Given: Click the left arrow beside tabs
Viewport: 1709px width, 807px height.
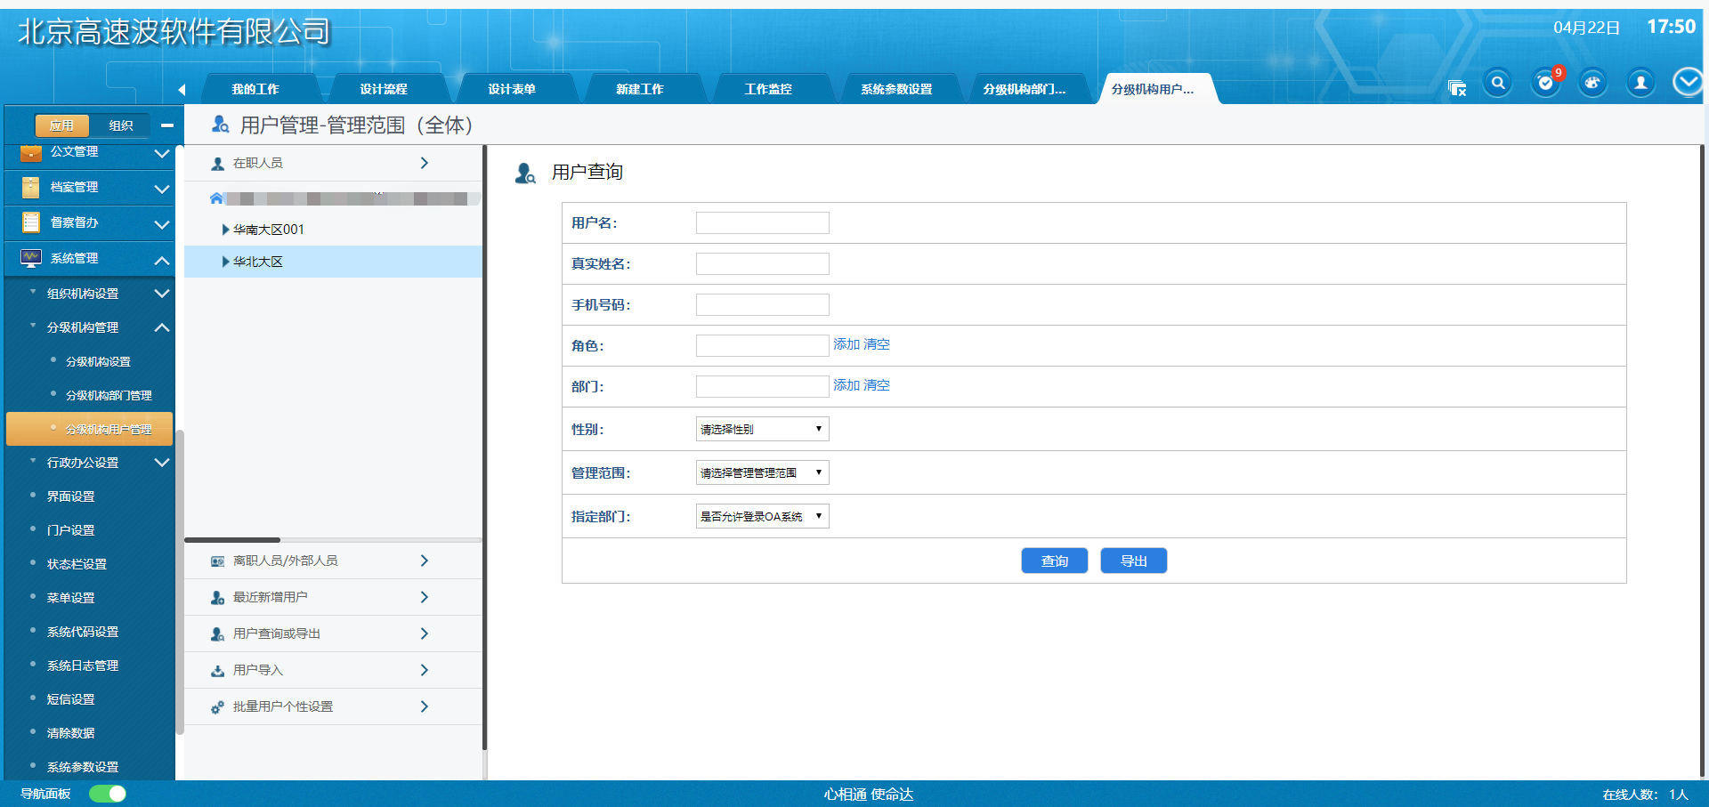Looking at the screenshot, I should tap(182, 89).
